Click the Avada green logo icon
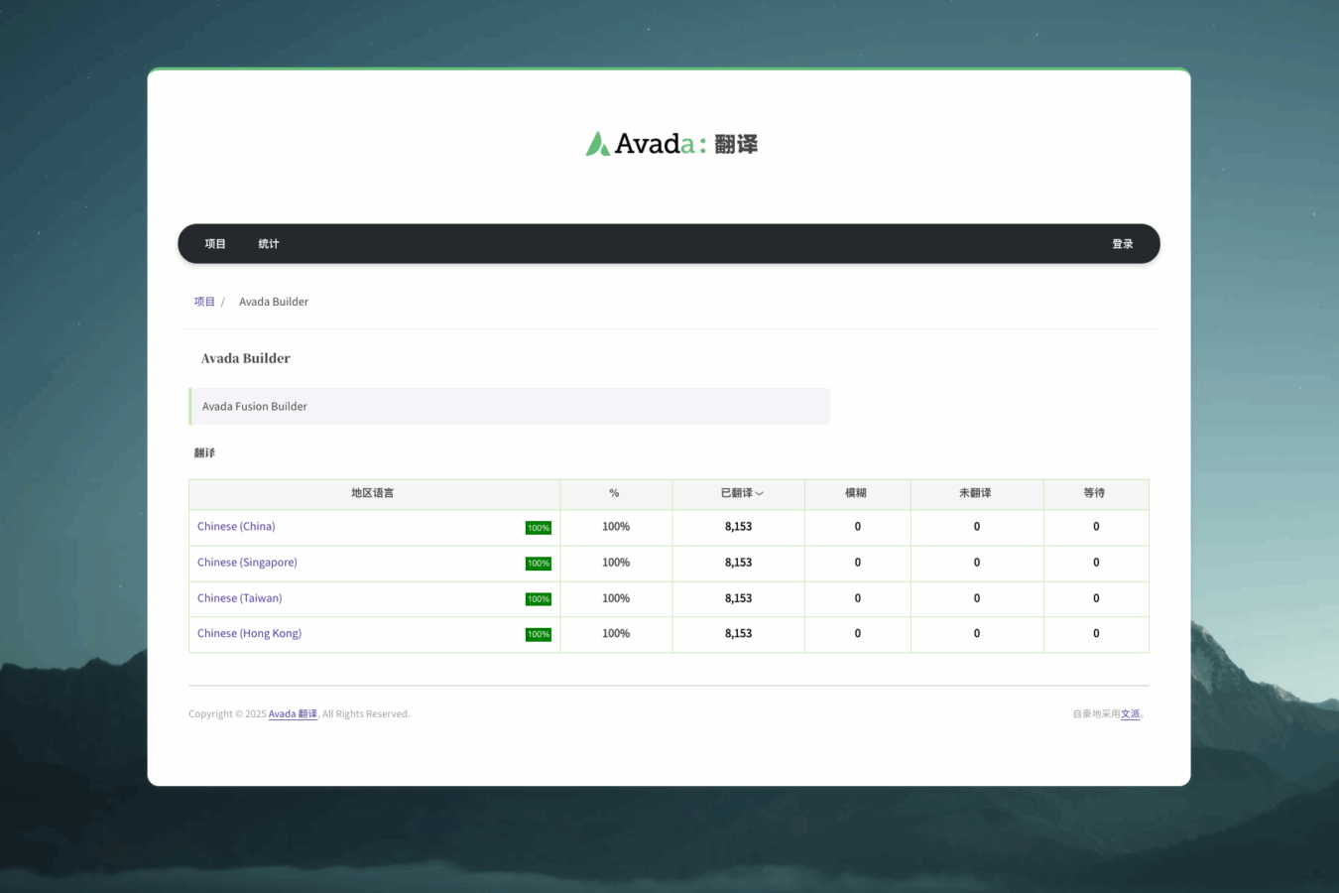Viewport: 1339px width, 893px height. click(597, 145)
